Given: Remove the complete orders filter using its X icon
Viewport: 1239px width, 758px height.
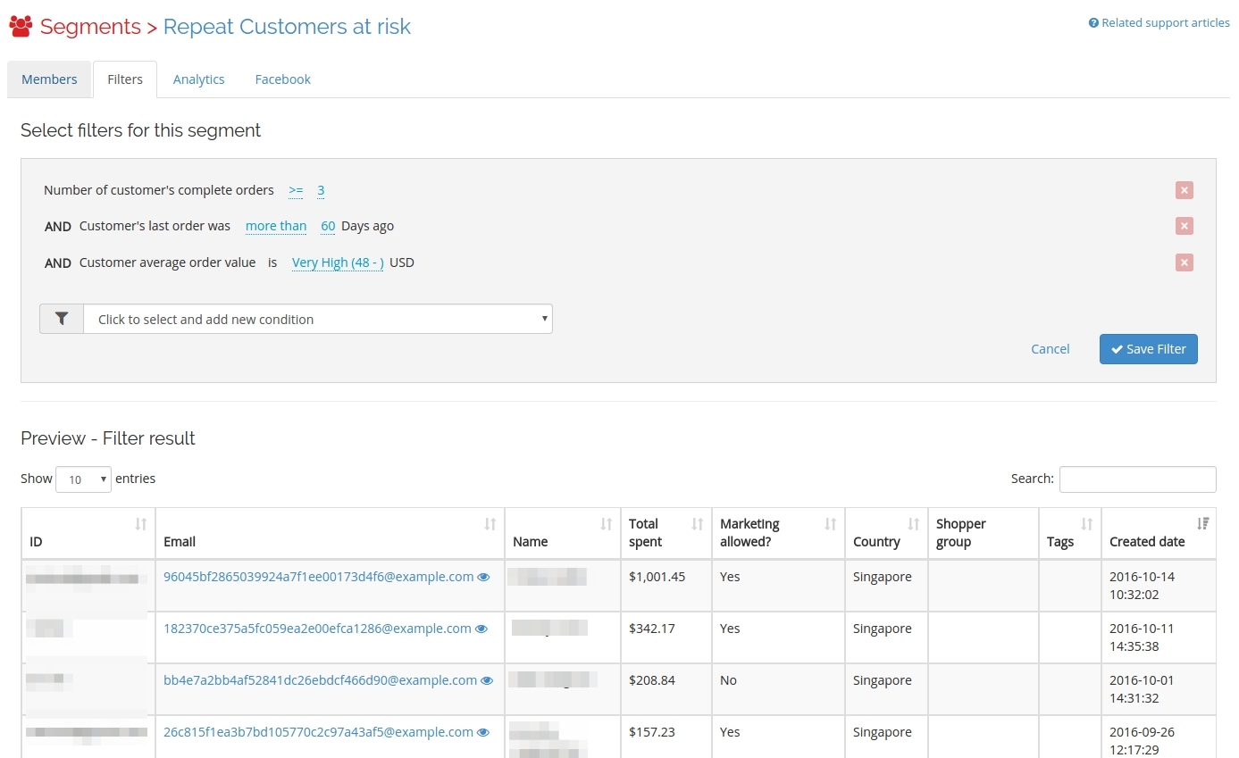Looking at the screenshot, I should tap(1184, 190).
